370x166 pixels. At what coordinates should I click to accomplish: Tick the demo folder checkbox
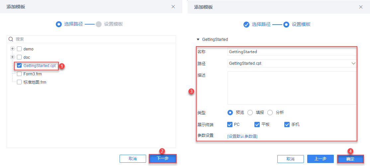(19, 49)
